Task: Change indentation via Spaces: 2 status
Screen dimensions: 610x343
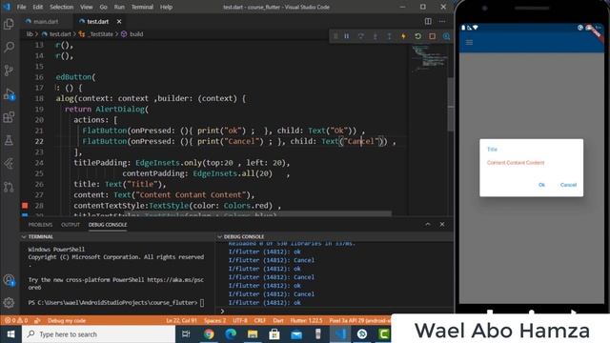Action: 214,320
